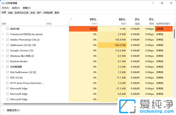Click the Runtime Broker process icon

coord(8,61)
